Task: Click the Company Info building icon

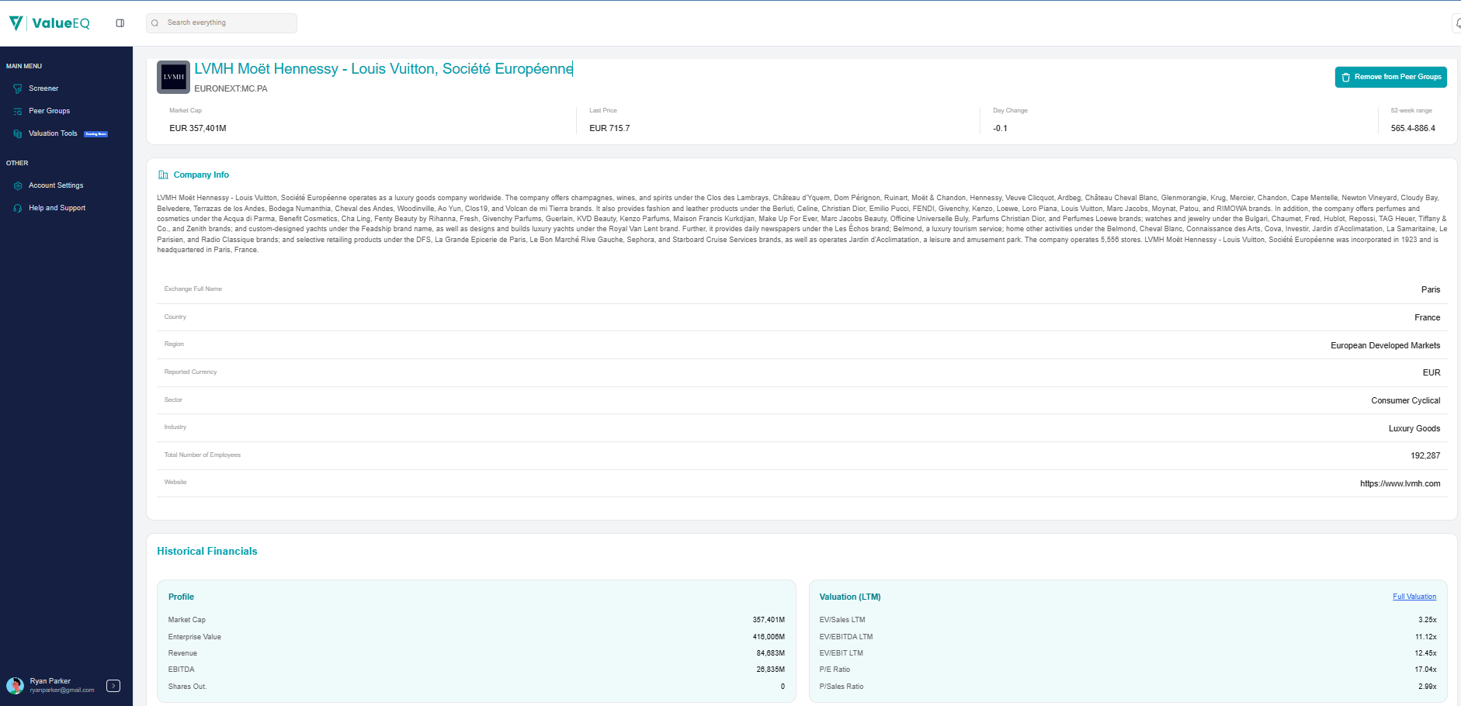Action: pyautogui.click(x=163, y=175)
